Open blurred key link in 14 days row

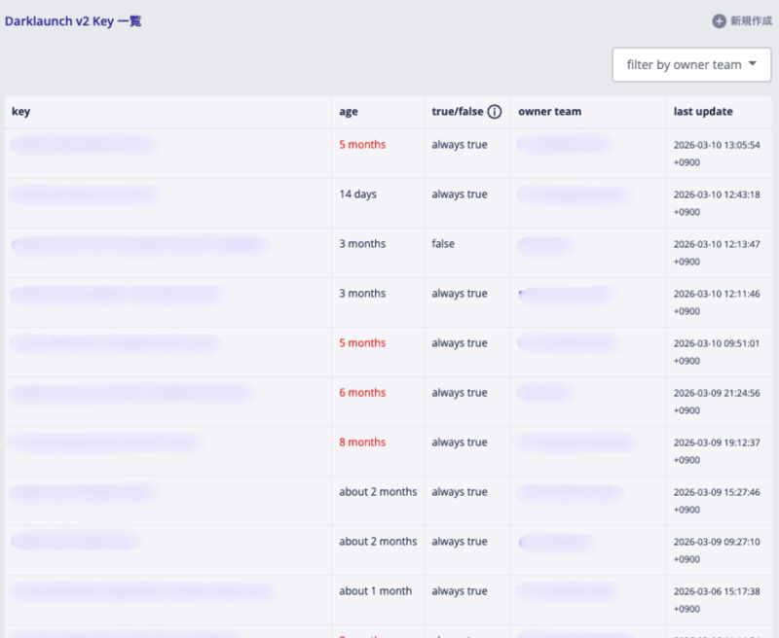[86, 195]
